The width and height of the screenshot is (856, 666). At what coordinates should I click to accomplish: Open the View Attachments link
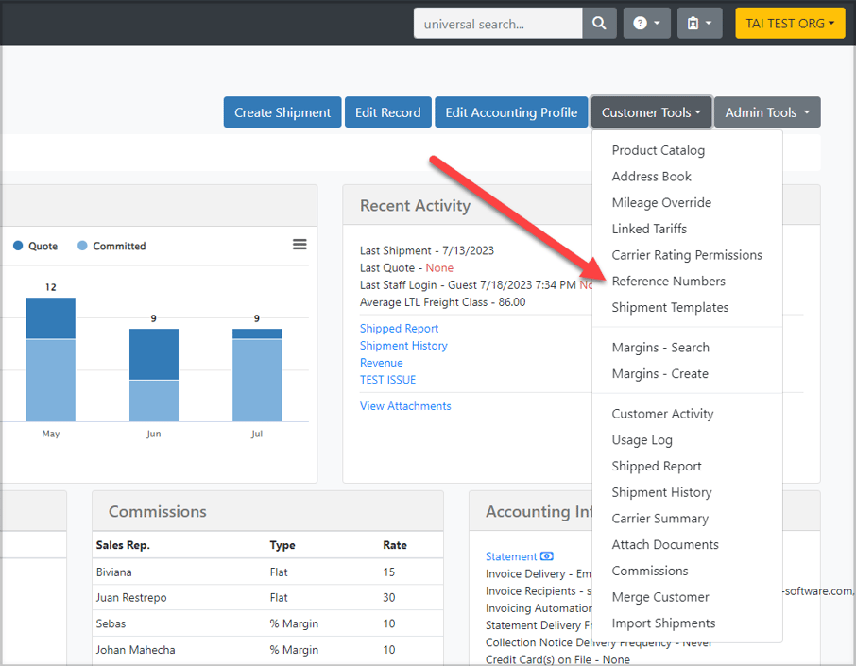click(x=405, y=406)
